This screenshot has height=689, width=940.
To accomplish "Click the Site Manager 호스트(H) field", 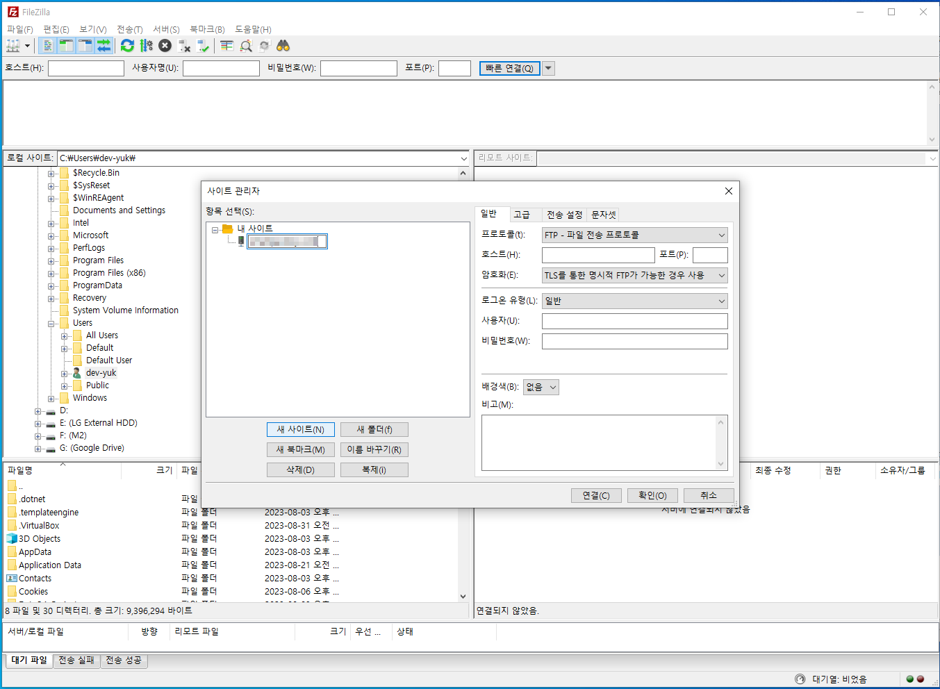I will coord(598,255).
